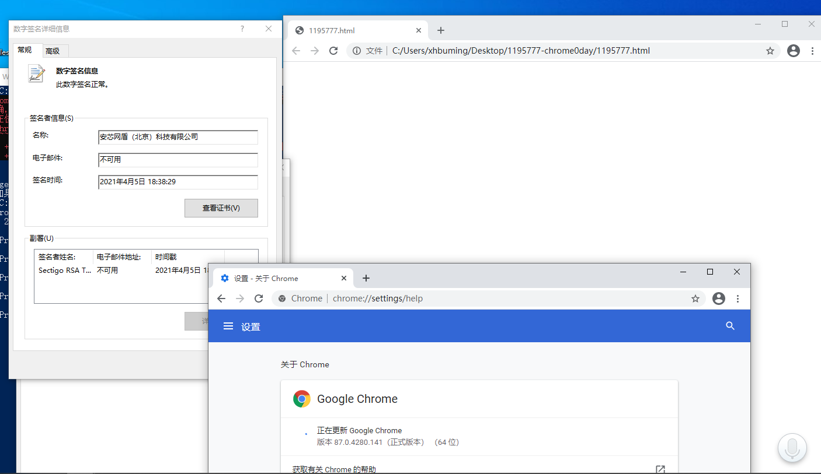Click the signer 名称 field
This screenshot has height=474, width=821.
point(178,137)
